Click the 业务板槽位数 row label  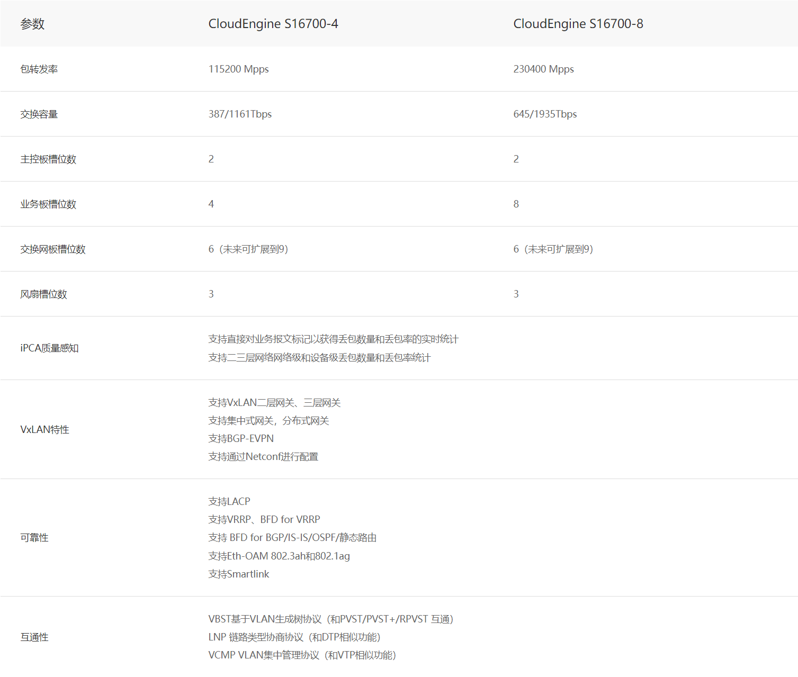[x=48, y=204]
